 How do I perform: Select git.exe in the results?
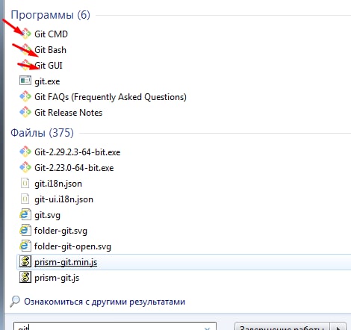(x=47, y=81)
